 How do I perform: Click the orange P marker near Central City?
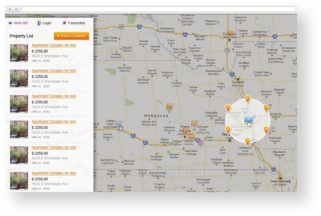pyautogui.click(x=194, y=123)
